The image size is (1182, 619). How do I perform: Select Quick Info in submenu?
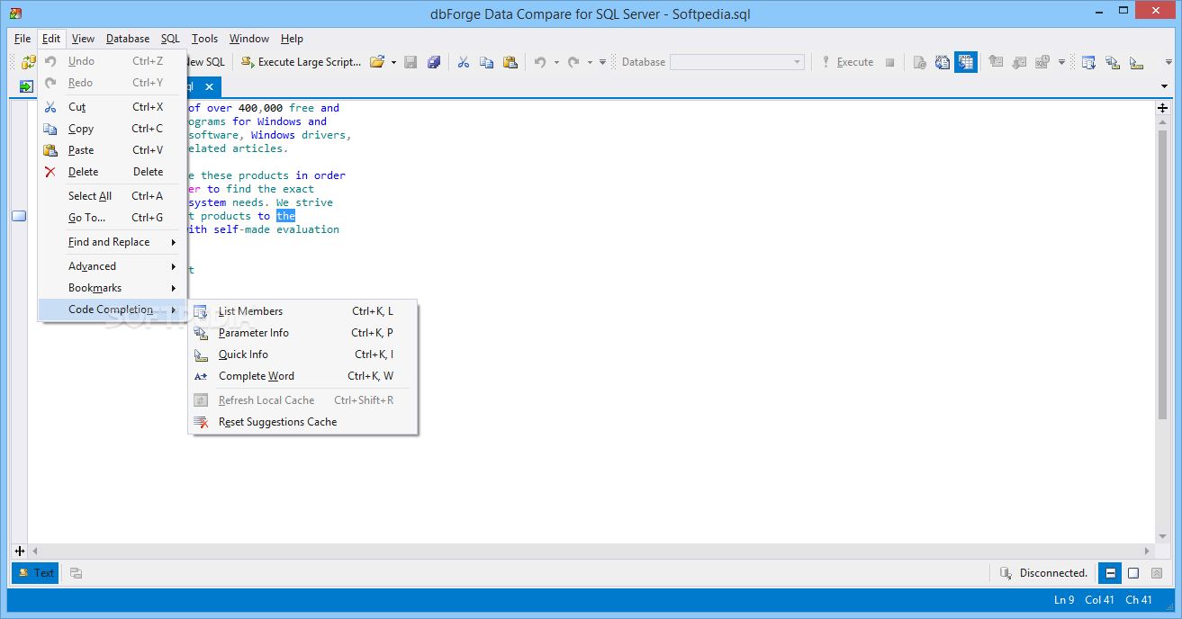(x=302, y=354)
